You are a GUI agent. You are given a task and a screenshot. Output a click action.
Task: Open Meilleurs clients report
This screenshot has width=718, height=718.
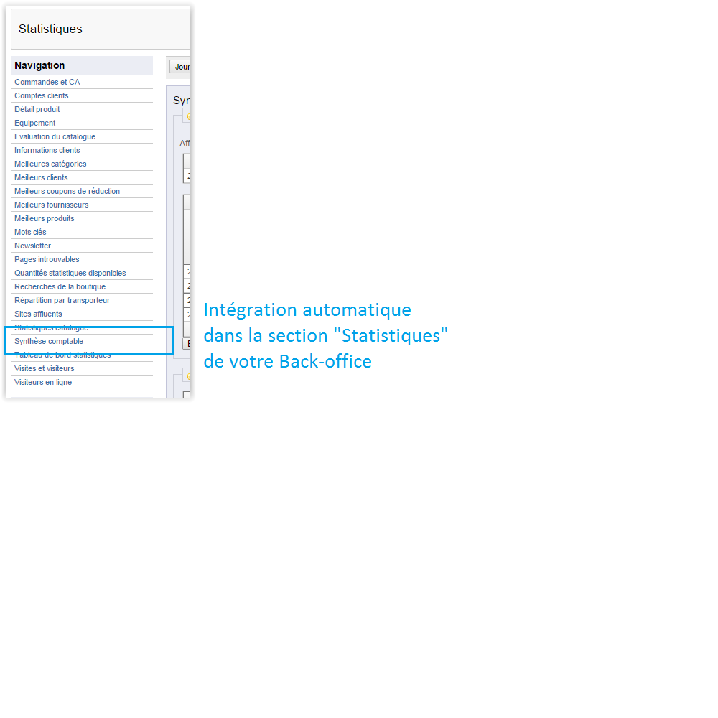[41, 177]
